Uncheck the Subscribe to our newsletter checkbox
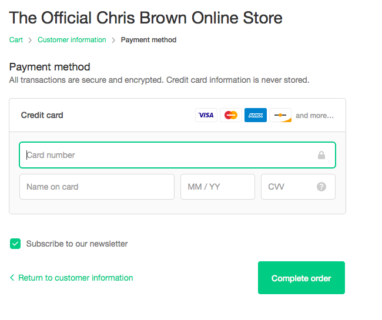The image size is (382, 320). 15,244
